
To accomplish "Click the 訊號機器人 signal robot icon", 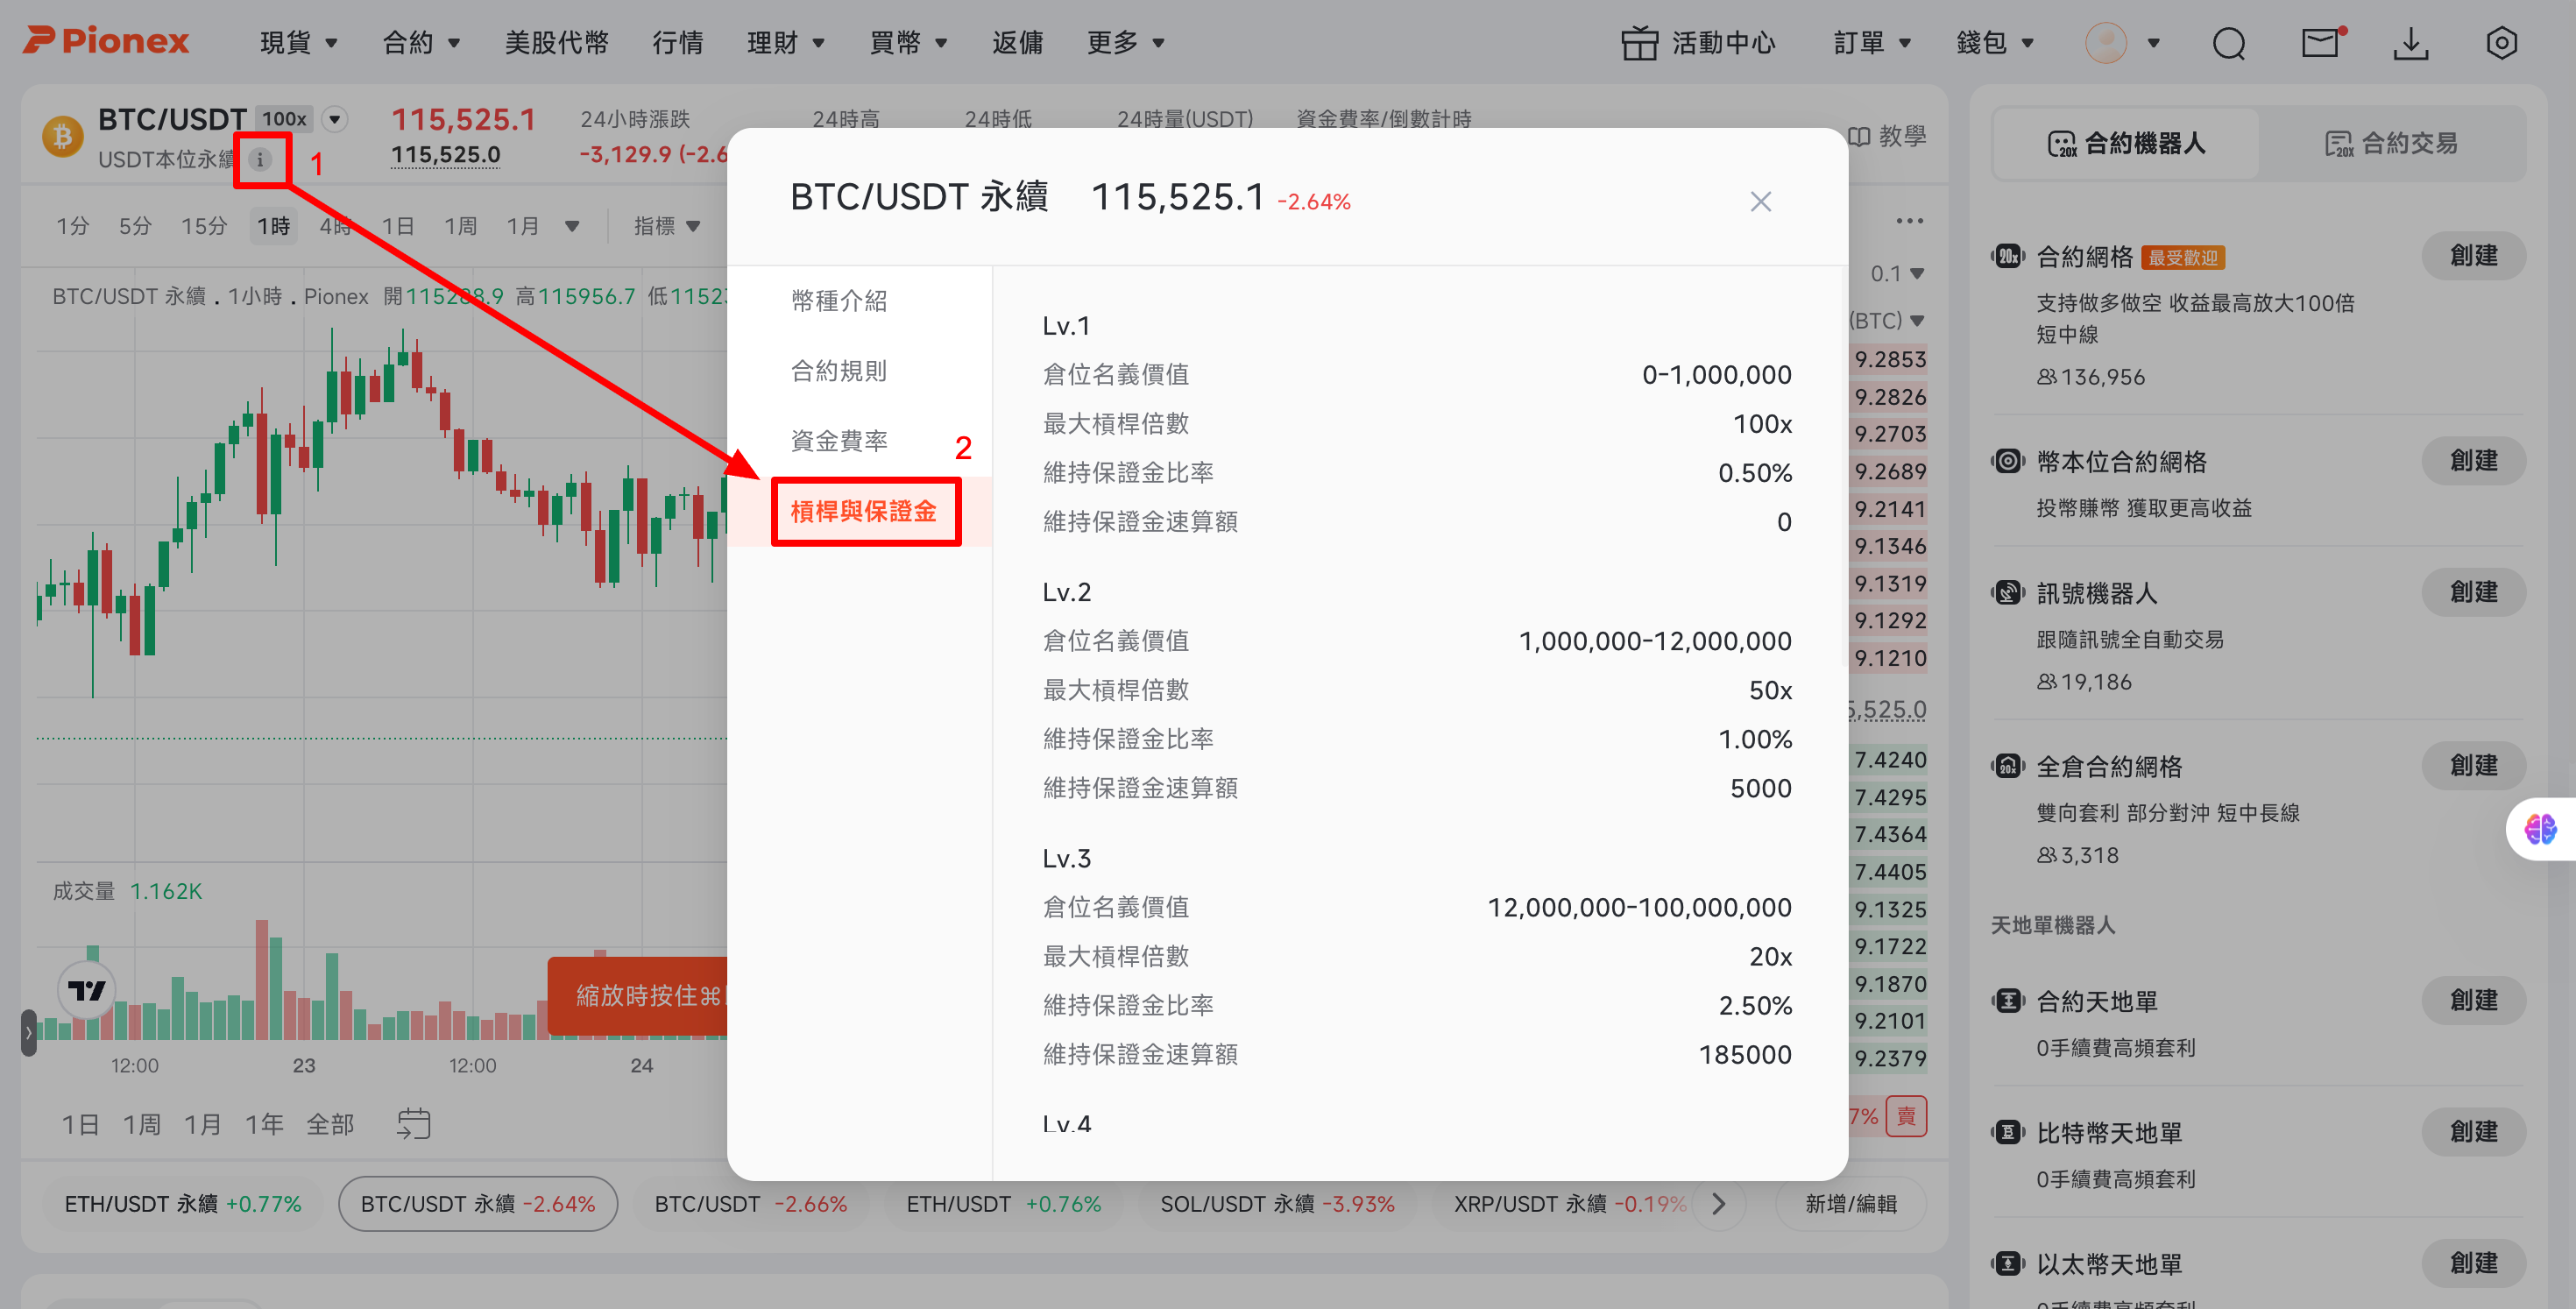I will coord(2008,592).
